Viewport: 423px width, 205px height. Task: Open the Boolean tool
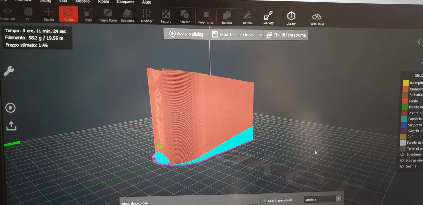185,16
